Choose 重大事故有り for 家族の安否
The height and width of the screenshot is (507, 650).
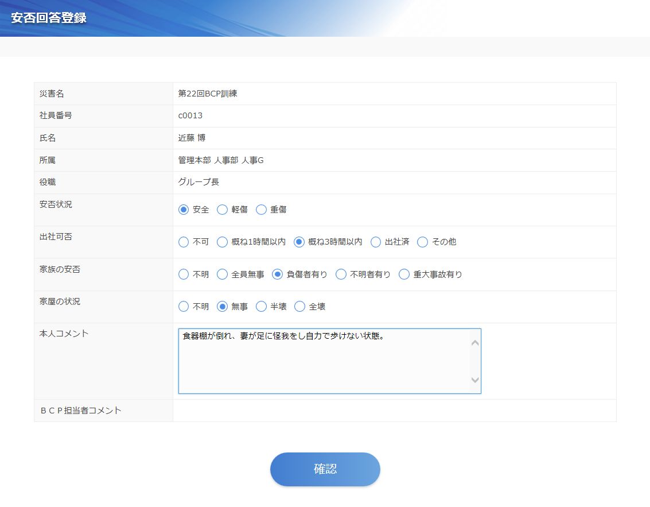tap(404, 274)
